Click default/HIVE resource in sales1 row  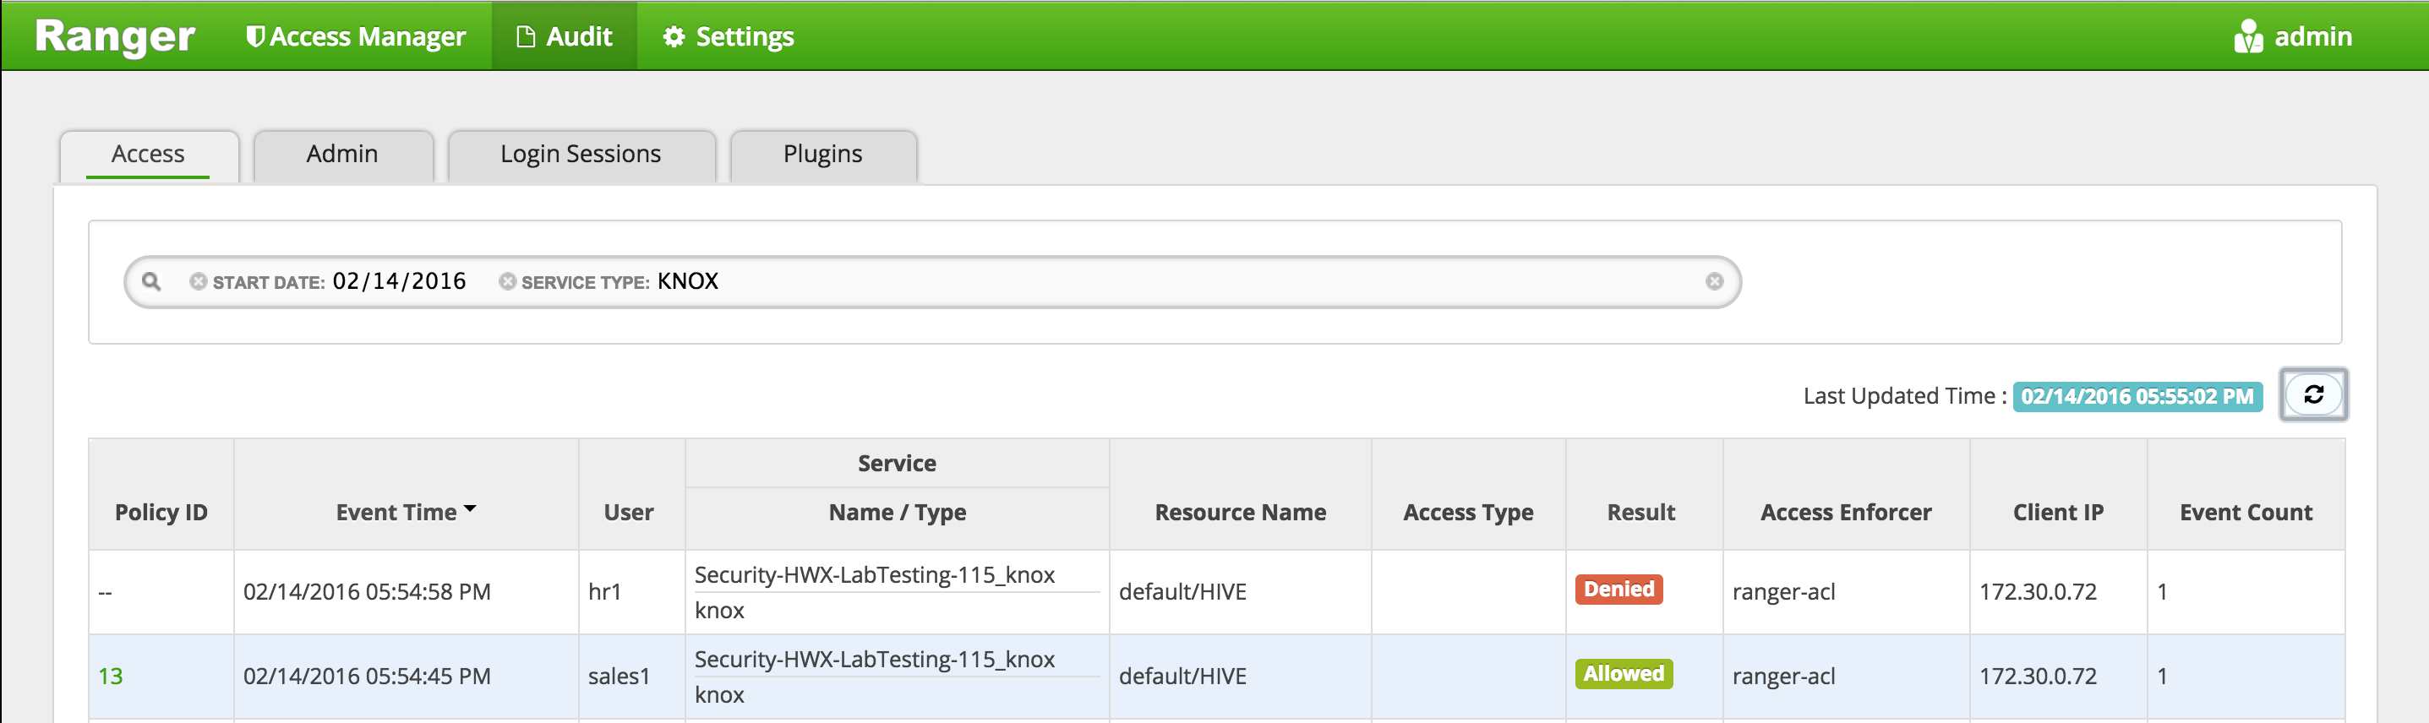tap(1182, 676)
